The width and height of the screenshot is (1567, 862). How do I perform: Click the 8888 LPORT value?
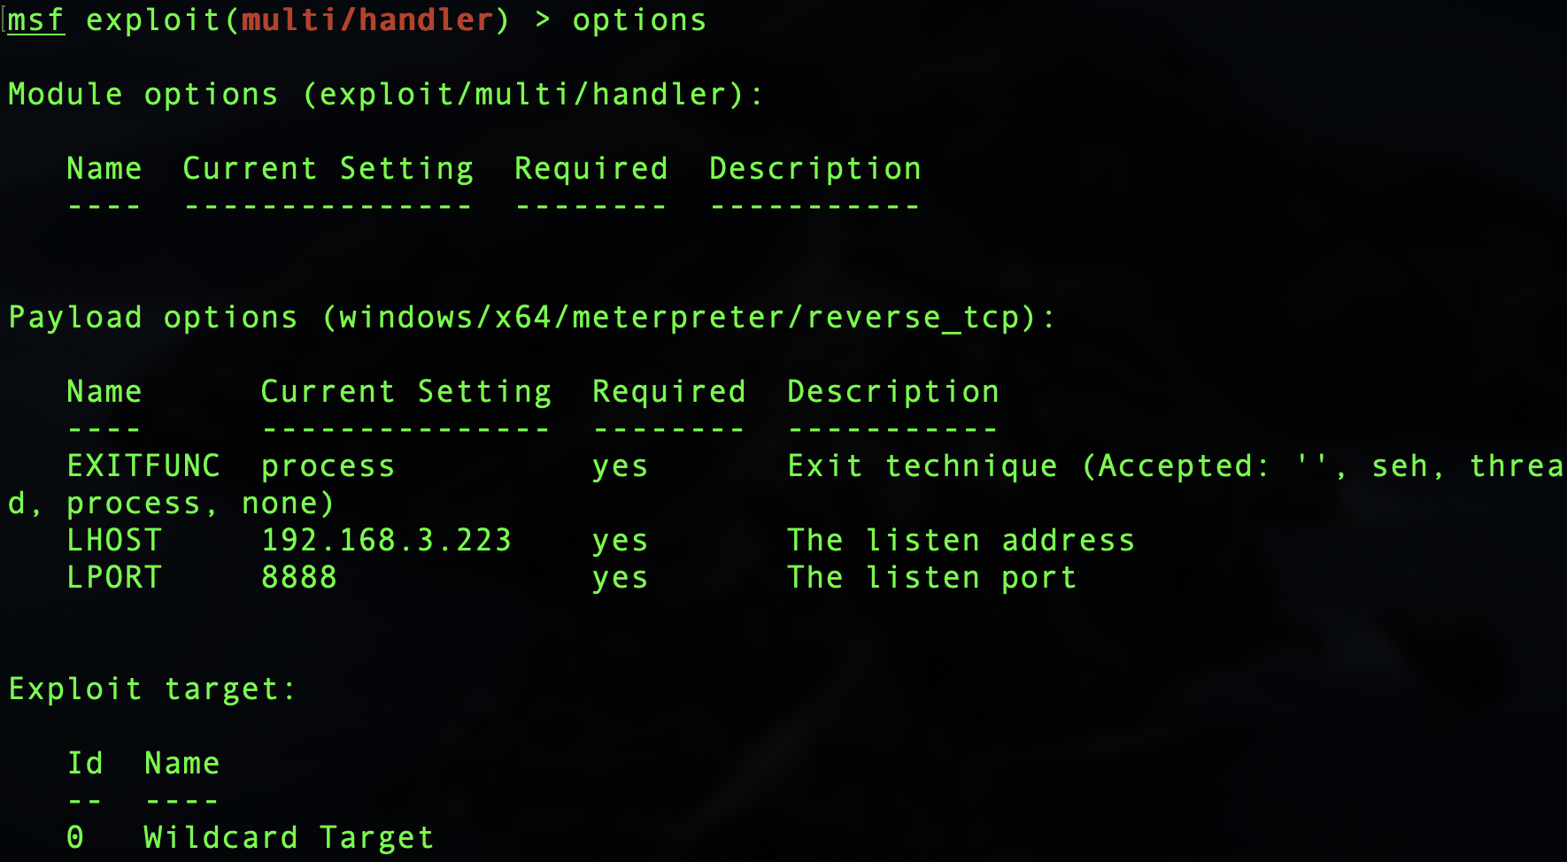(x=299, y=578)
